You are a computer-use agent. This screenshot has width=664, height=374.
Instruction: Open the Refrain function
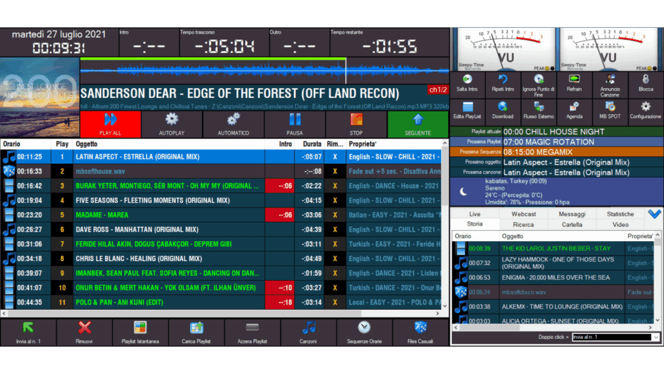click(574, 79)
